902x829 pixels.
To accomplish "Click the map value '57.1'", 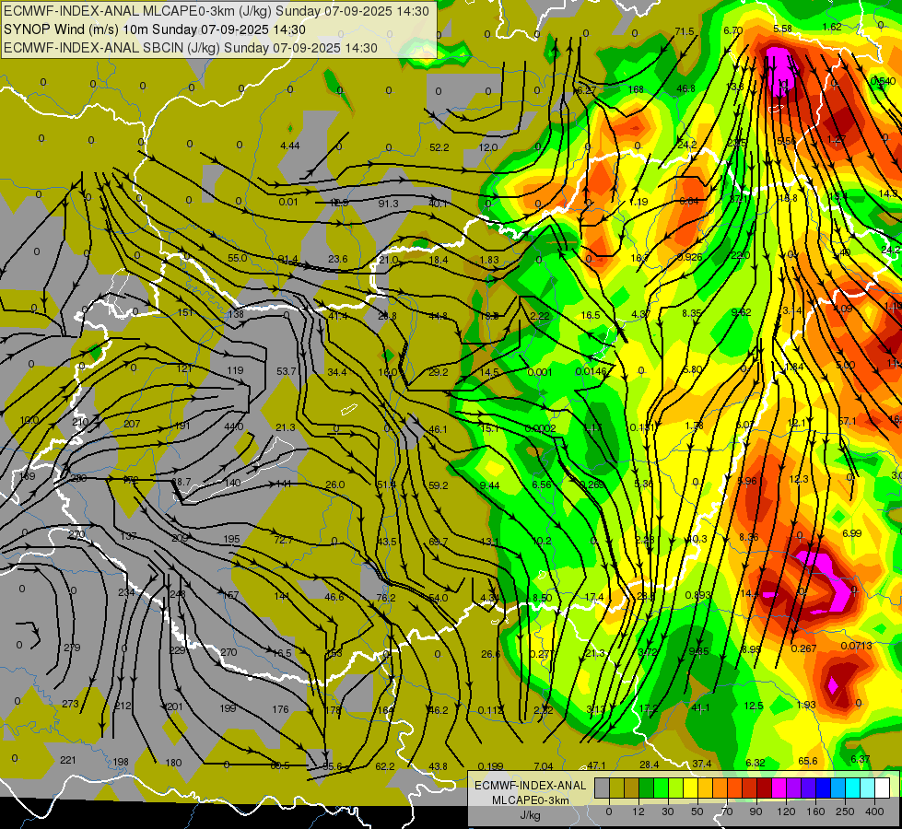I will [x=848, y=422].
